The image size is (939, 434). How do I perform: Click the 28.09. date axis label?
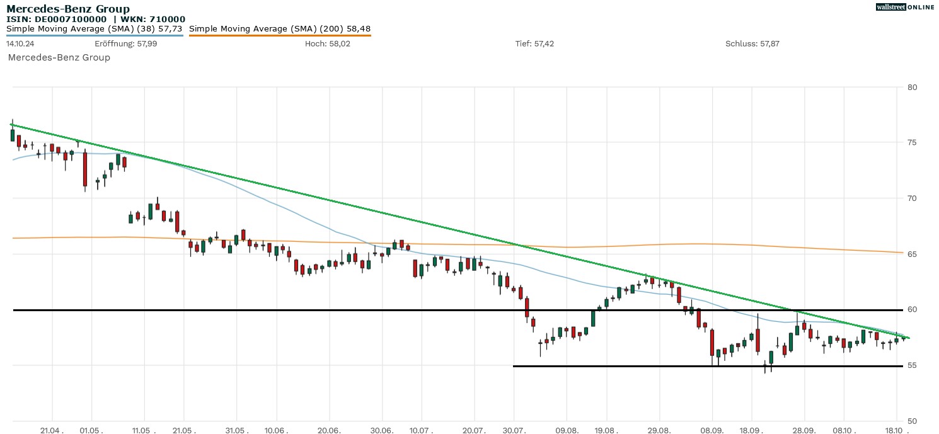[805, 431]
